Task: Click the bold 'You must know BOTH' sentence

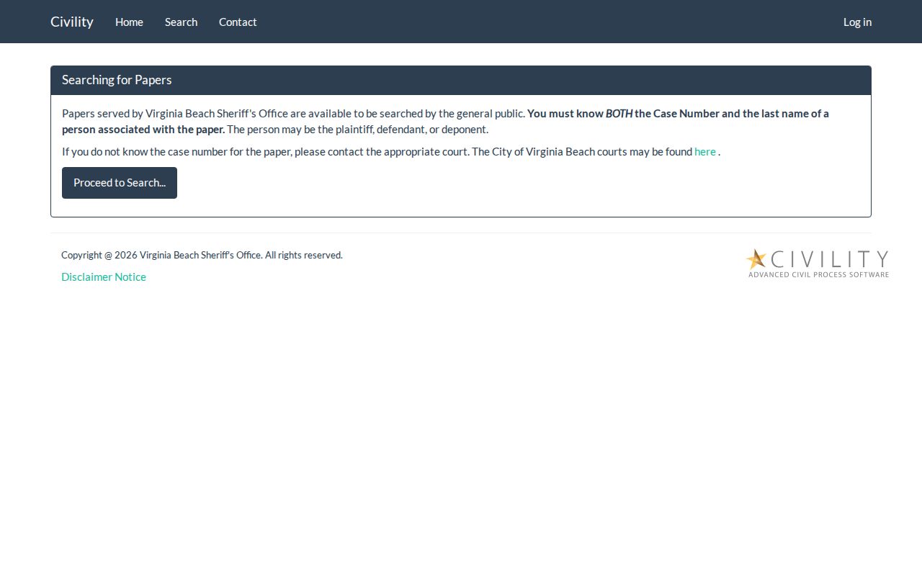Action: tap(445, 122)
